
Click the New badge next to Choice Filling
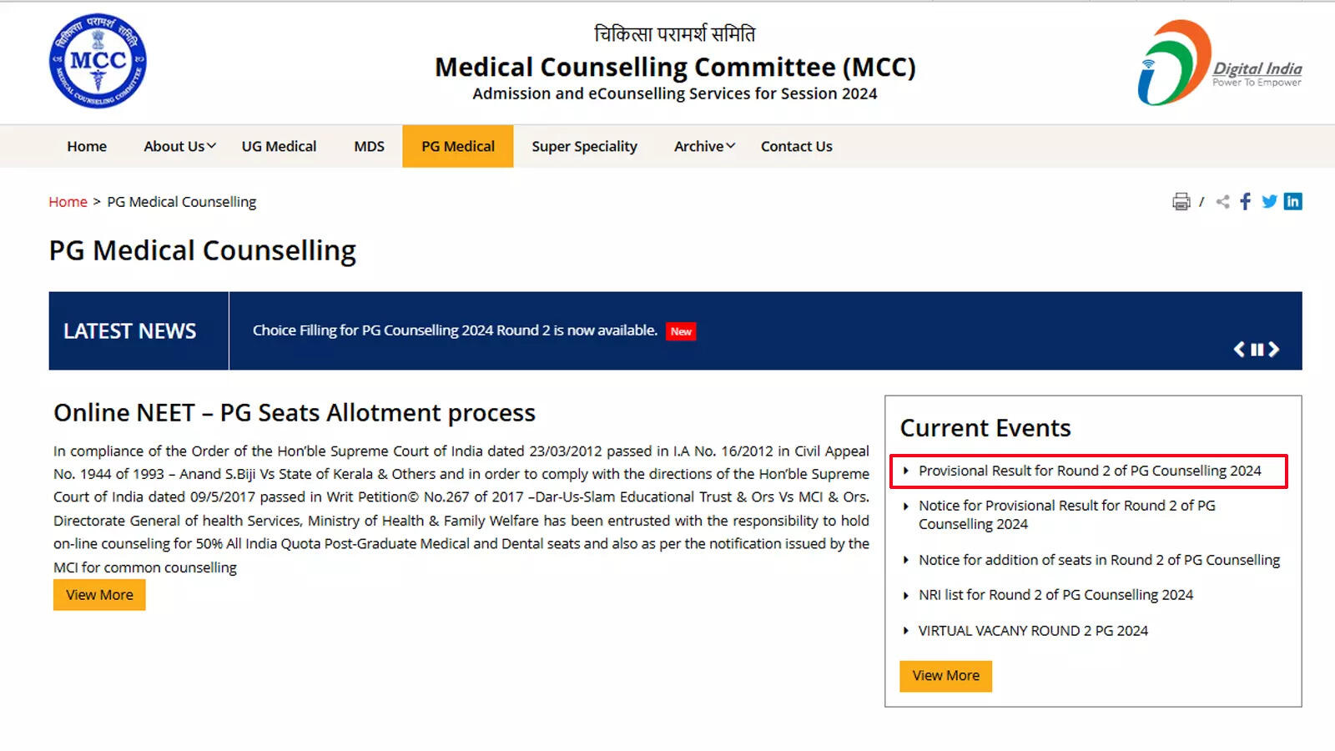[x=680, y=330]
